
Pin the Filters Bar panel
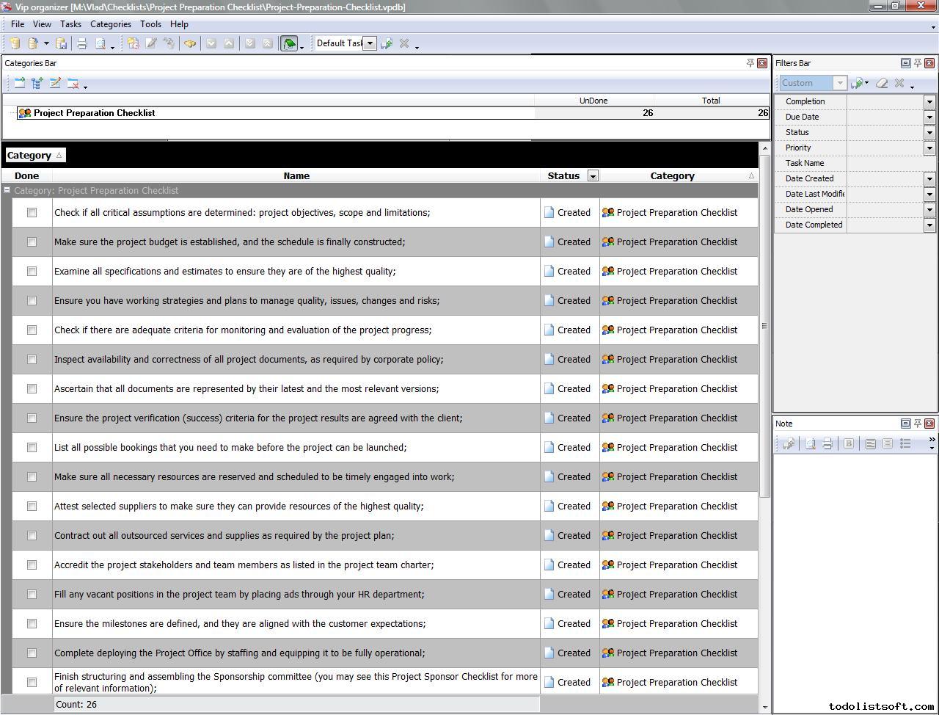pos(917,63)
